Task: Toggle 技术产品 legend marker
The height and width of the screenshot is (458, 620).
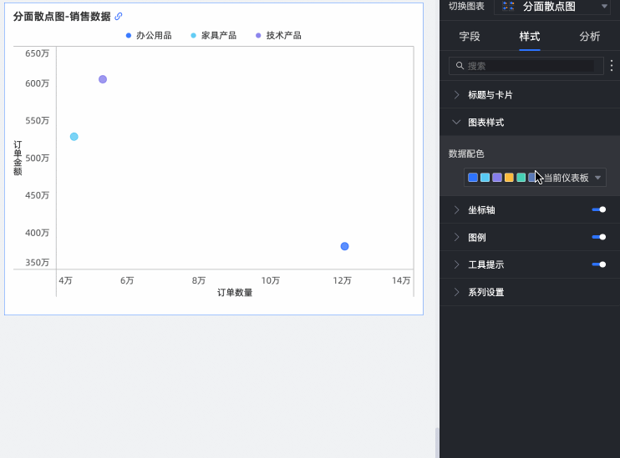Action: pos(258,36)
